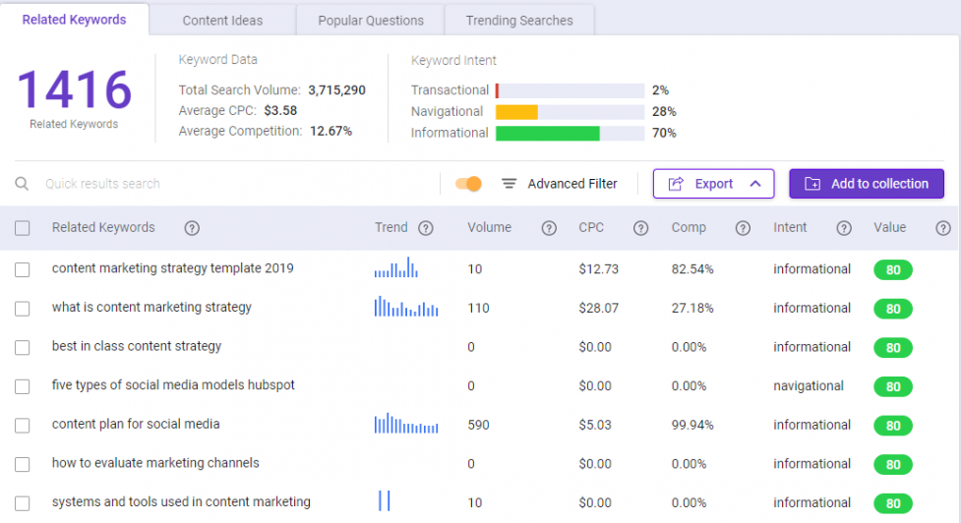Click the Value column question mark icon
The height and width of the screenshot is (523, 961).
click(943, 228)
